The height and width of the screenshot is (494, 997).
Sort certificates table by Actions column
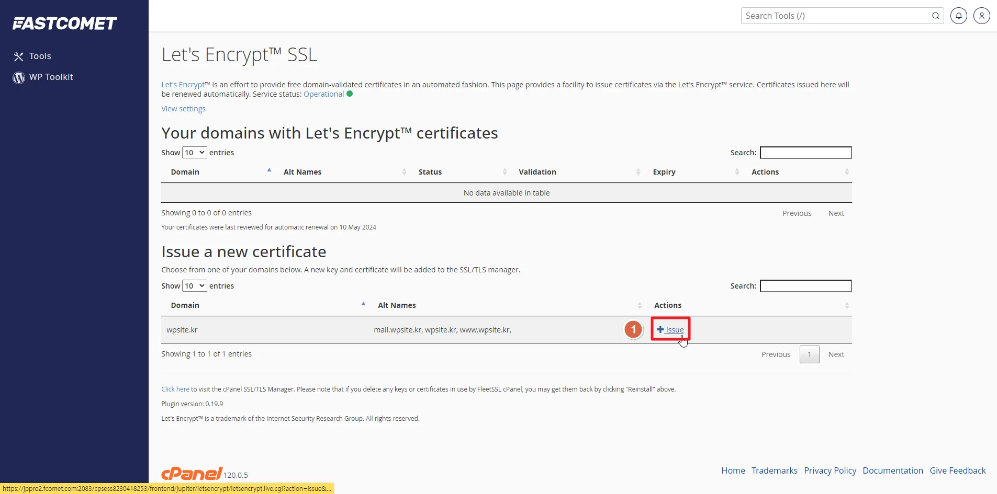(797, 172)
